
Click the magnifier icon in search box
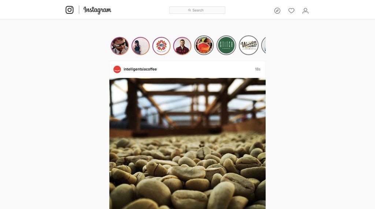[189, 10]
